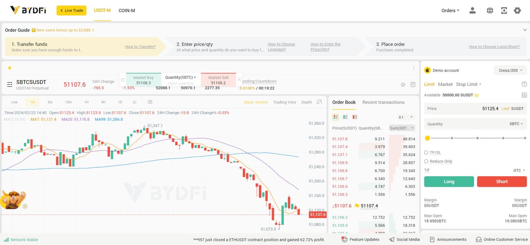Click the Demo account coin icon
The height and width of the screenshot is (245, 530).
click(x=427, y=70)
